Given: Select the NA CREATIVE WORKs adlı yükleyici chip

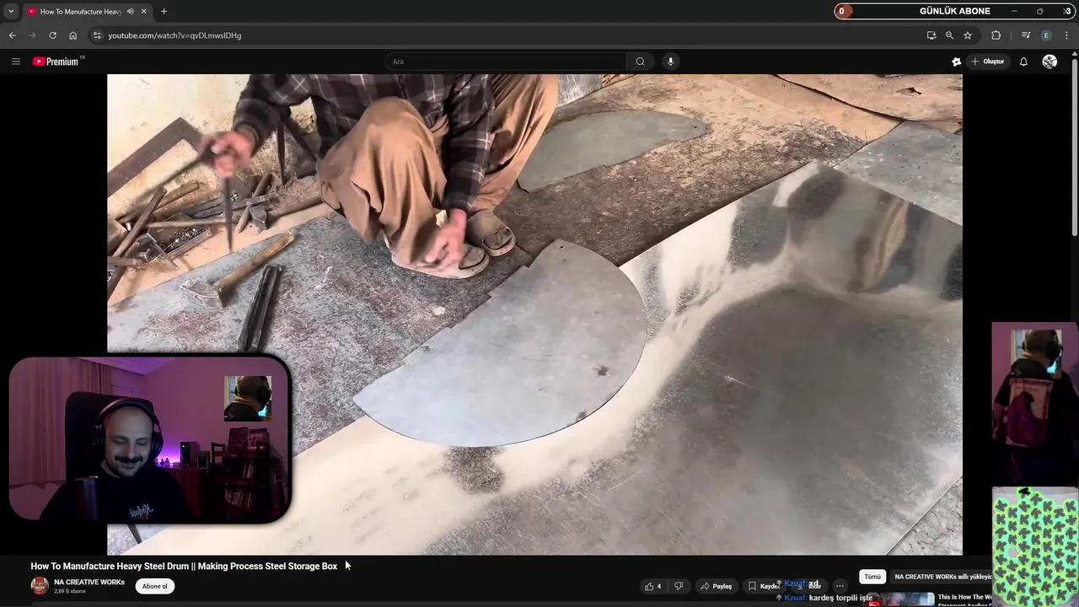Looking at the screenshot, I should 942,577.
